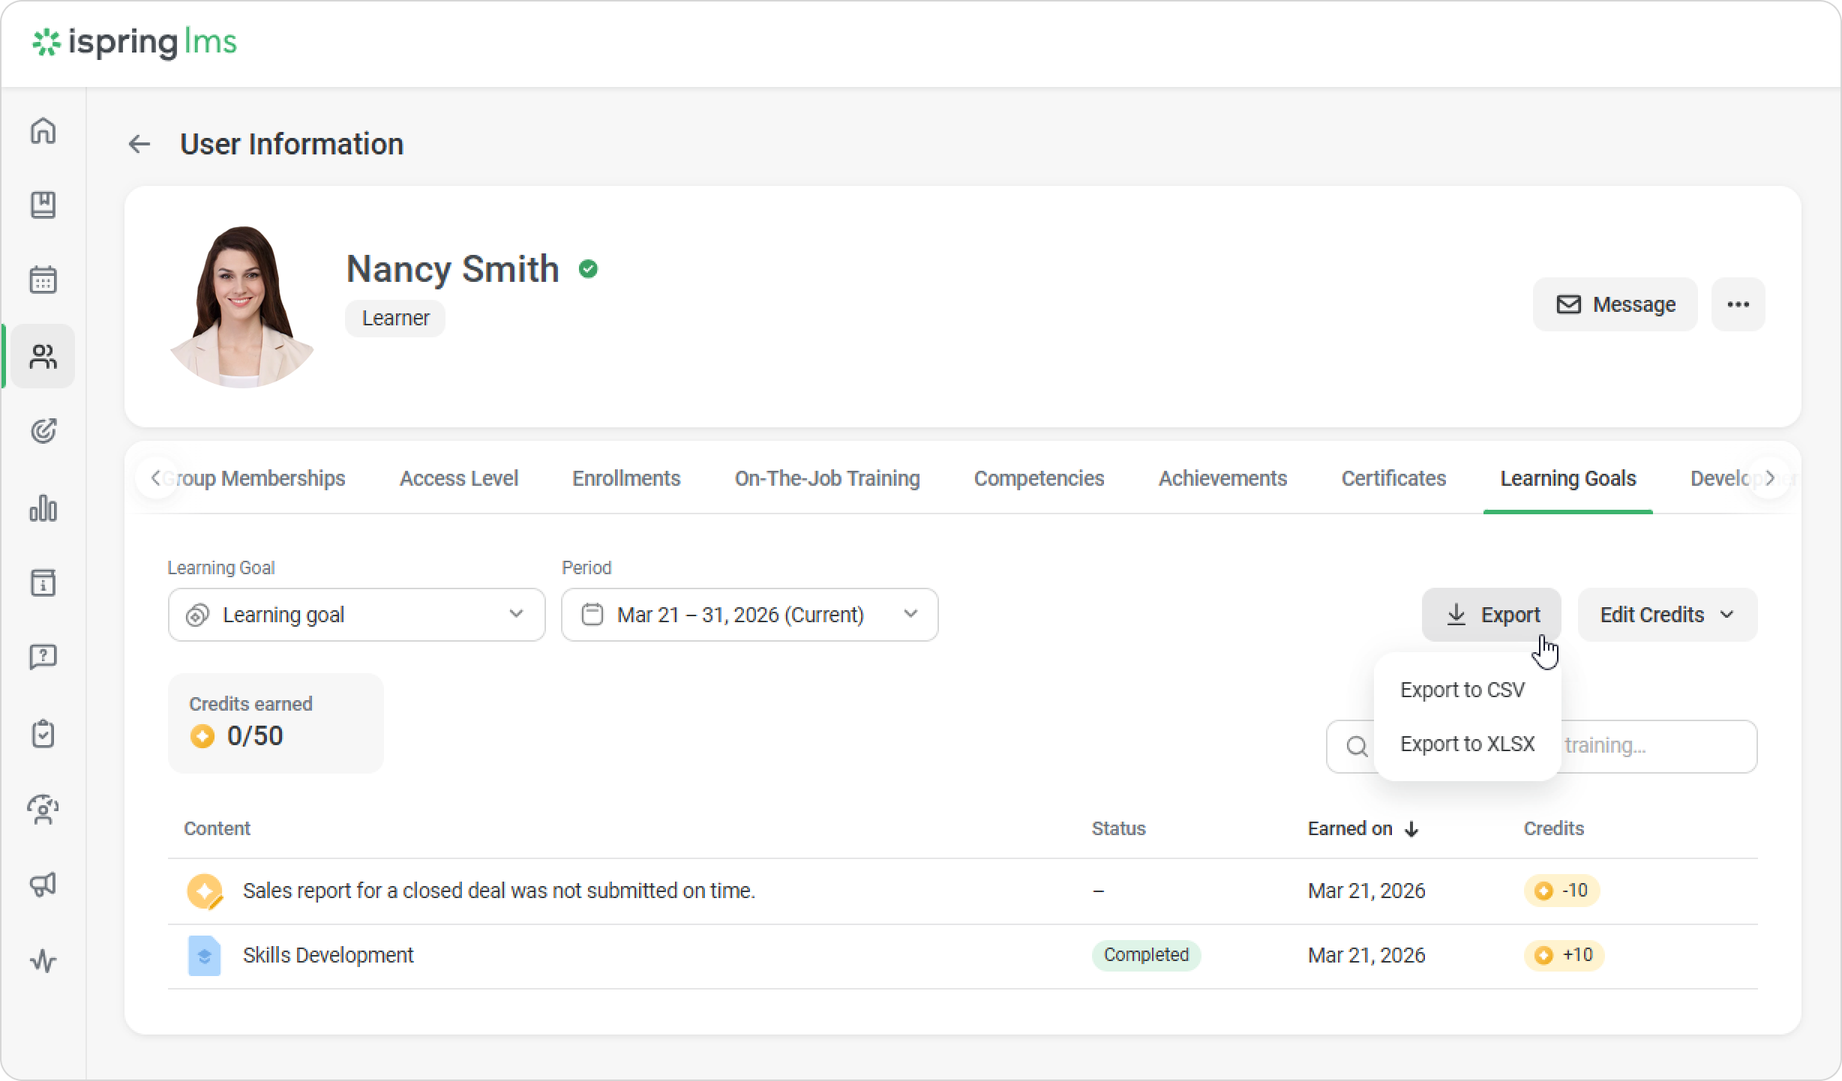Choose Export to XLSX option
Viewport: 1842px width, 1081px height.
[1467, 744]
